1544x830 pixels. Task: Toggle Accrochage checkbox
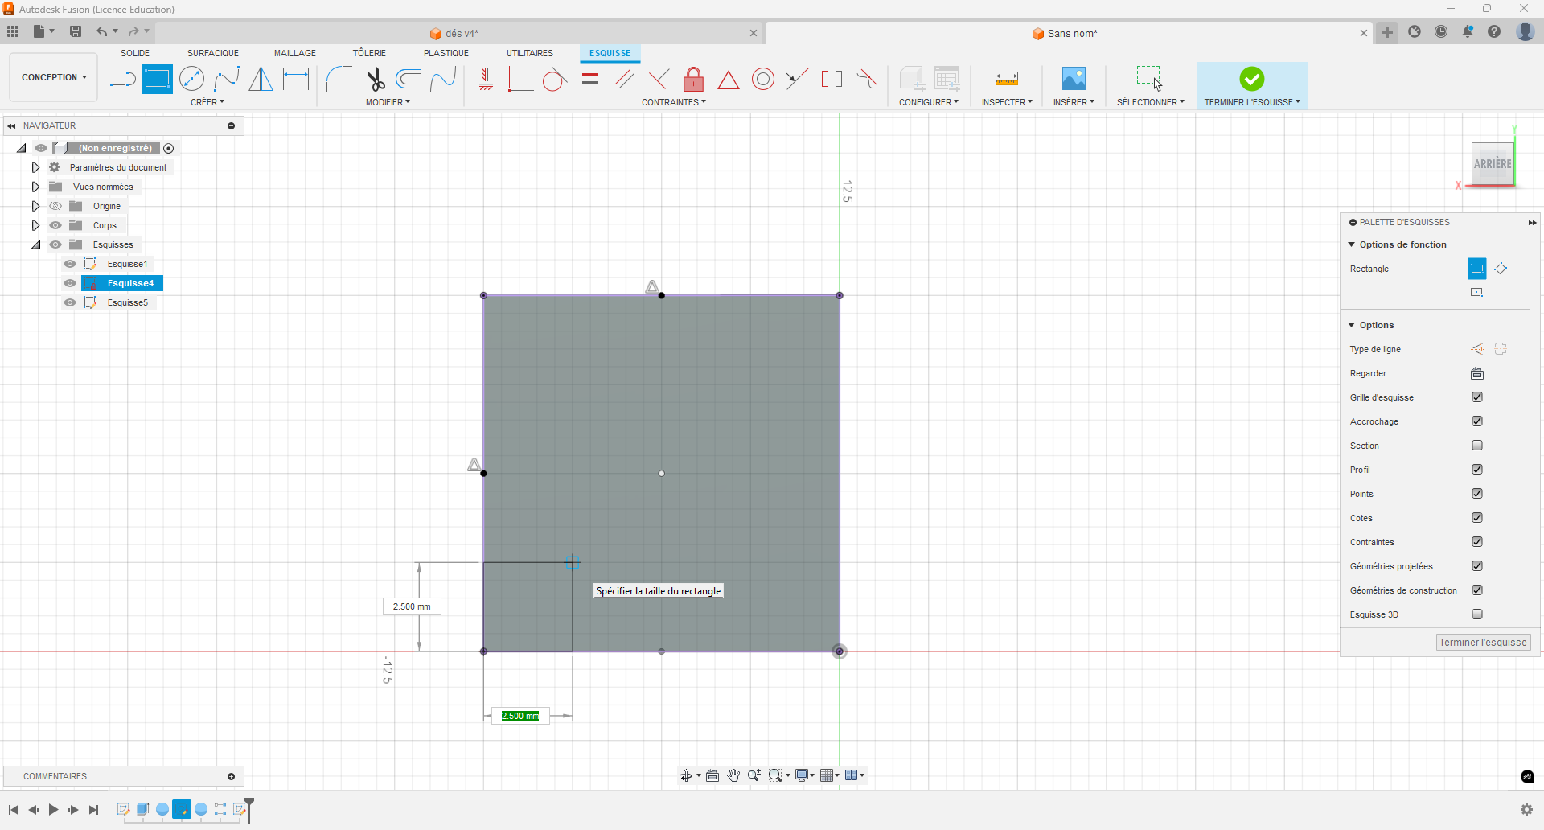(x=1477, y=421)
